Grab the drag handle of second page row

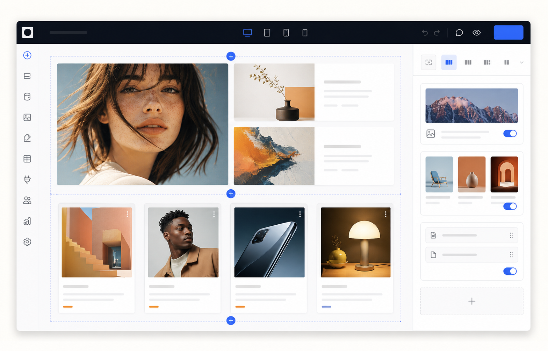[511, 255]
